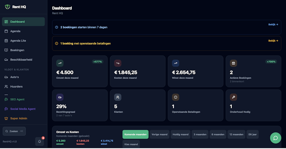Click the Beschikbaarheid car icon

click(x=6, y=60)
